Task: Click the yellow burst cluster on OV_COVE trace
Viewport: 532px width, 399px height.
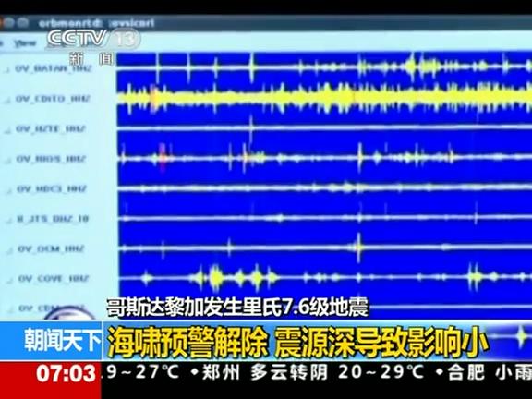Action: (234, 277)
